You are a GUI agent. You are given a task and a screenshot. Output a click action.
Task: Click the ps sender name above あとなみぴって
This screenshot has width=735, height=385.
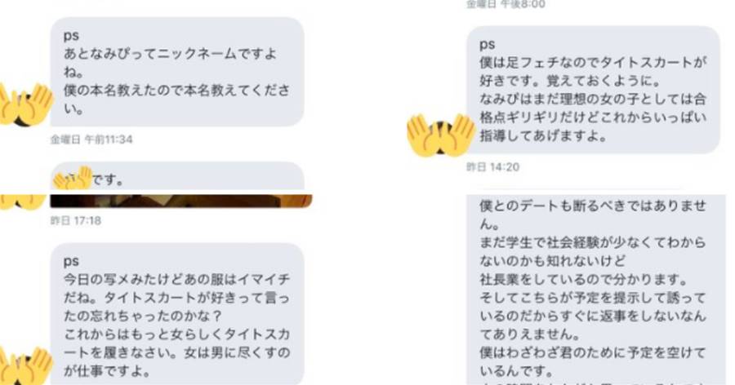click(x=71, y=36)
